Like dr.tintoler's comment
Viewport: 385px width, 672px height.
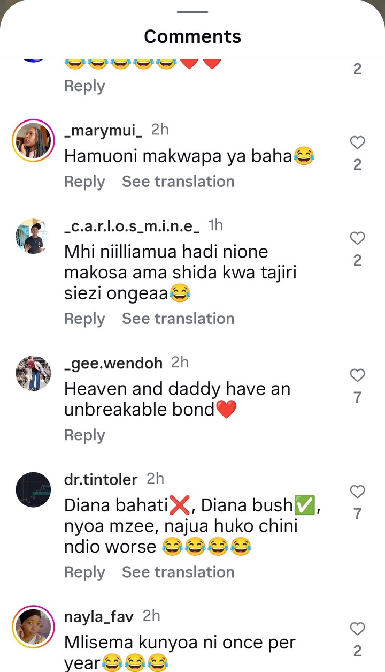coord(357,492)
